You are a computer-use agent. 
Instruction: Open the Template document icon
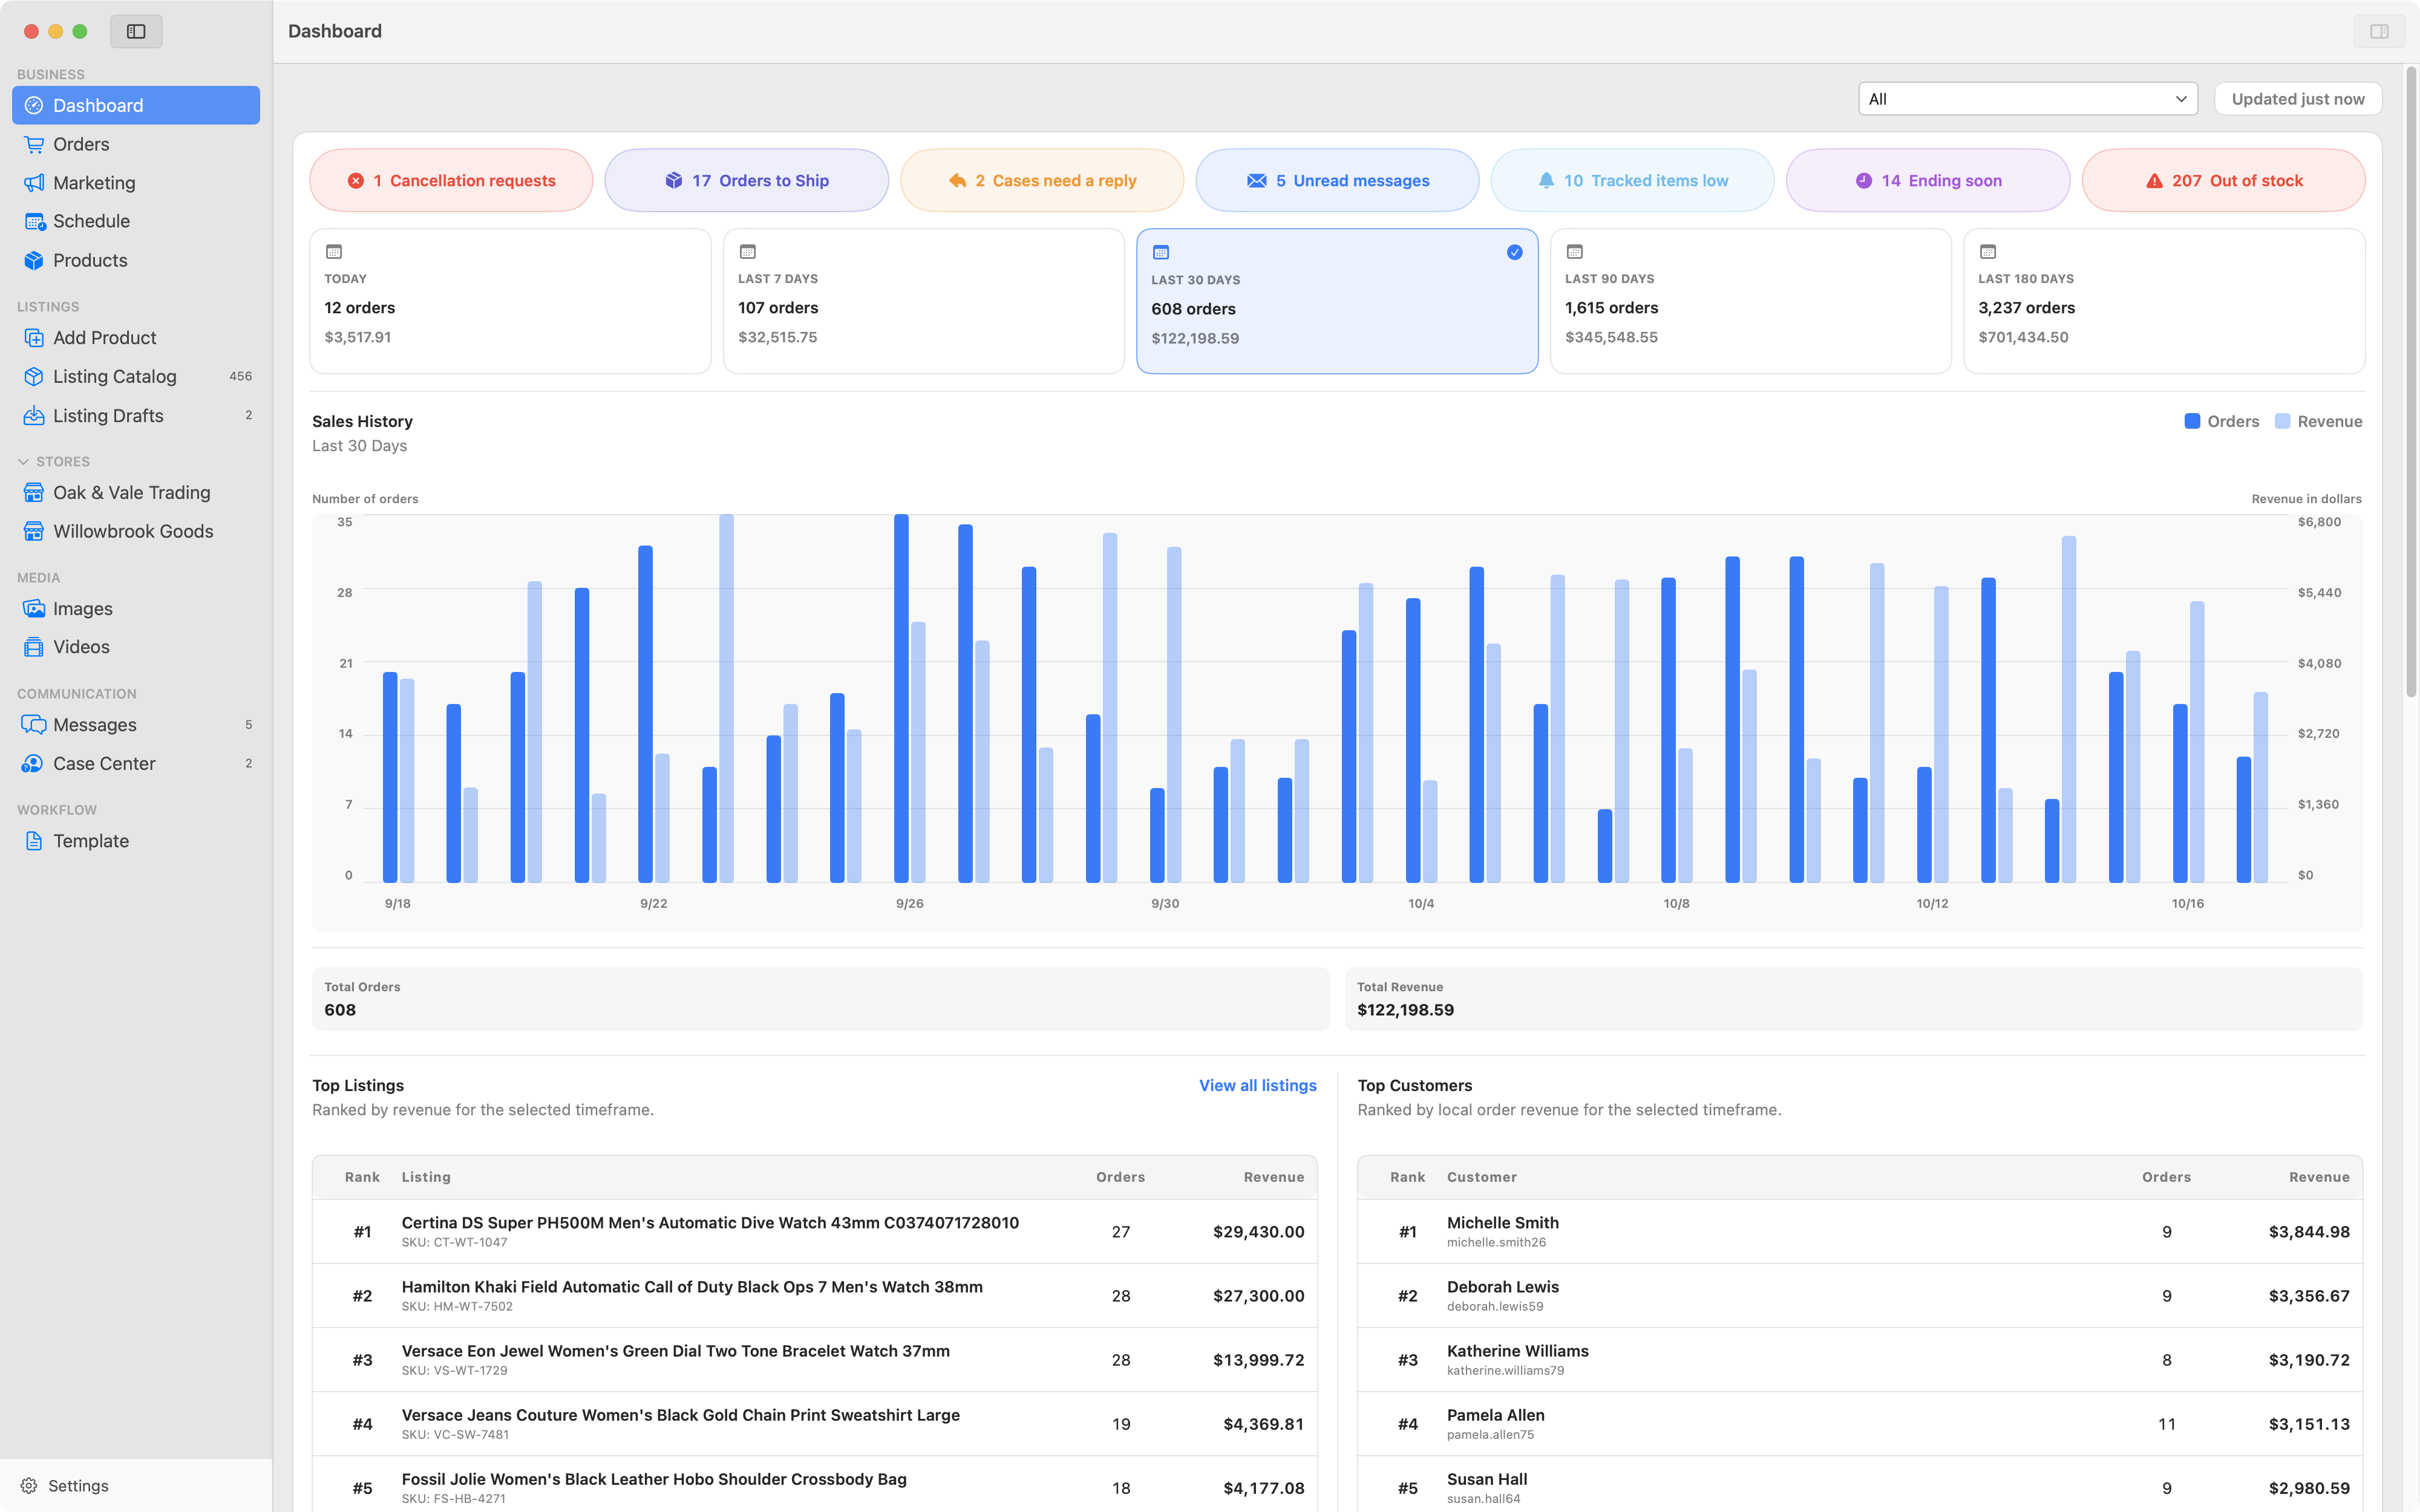point(34,841)
